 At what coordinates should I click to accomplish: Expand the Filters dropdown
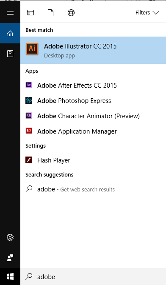[x=147, y=13]
